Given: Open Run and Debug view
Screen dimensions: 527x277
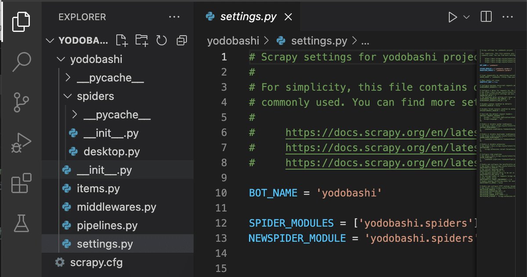Looking at the screenshot, I should 21,143.
